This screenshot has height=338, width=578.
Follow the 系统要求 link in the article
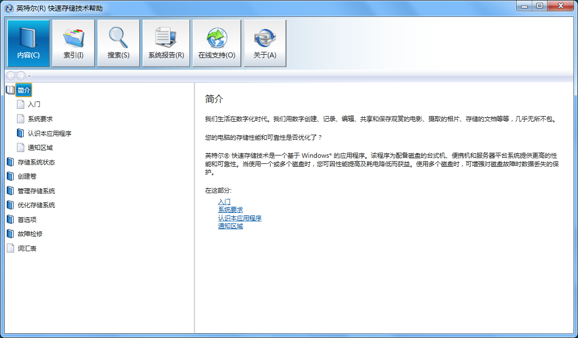click(231, 210)
